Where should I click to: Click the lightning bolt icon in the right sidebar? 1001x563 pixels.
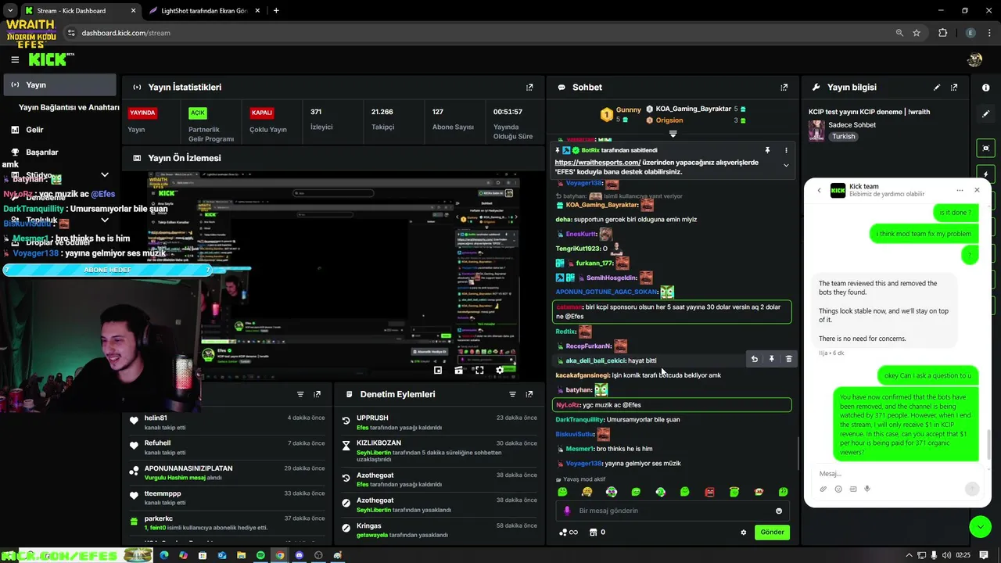pyautogui.click(x=986, y=174)
